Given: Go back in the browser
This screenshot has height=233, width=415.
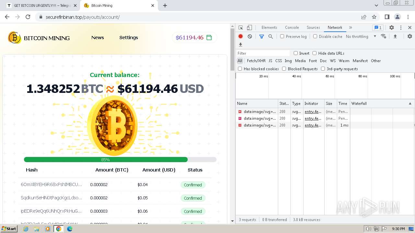Looking at the screenshot, I should 7,17.
